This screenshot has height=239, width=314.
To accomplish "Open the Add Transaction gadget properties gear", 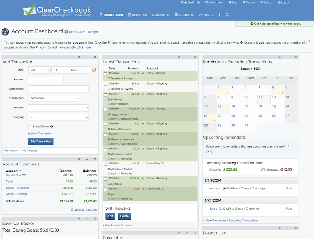I will [x=80, y=56].
